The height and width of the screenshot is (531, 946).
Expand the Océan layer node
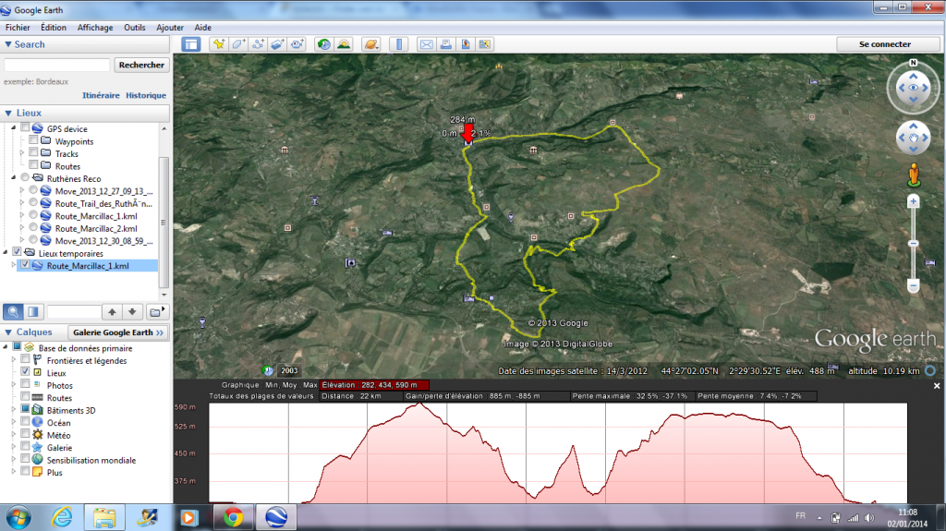(14, 422)
